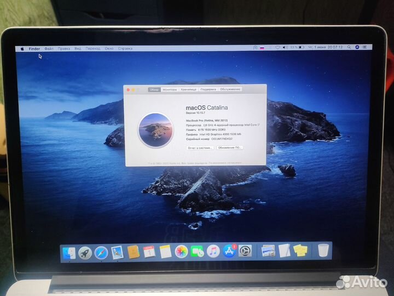This screenshot has height=296, width=394.
Task: Open Safari compass icon in dock
Action: point(101,253)
